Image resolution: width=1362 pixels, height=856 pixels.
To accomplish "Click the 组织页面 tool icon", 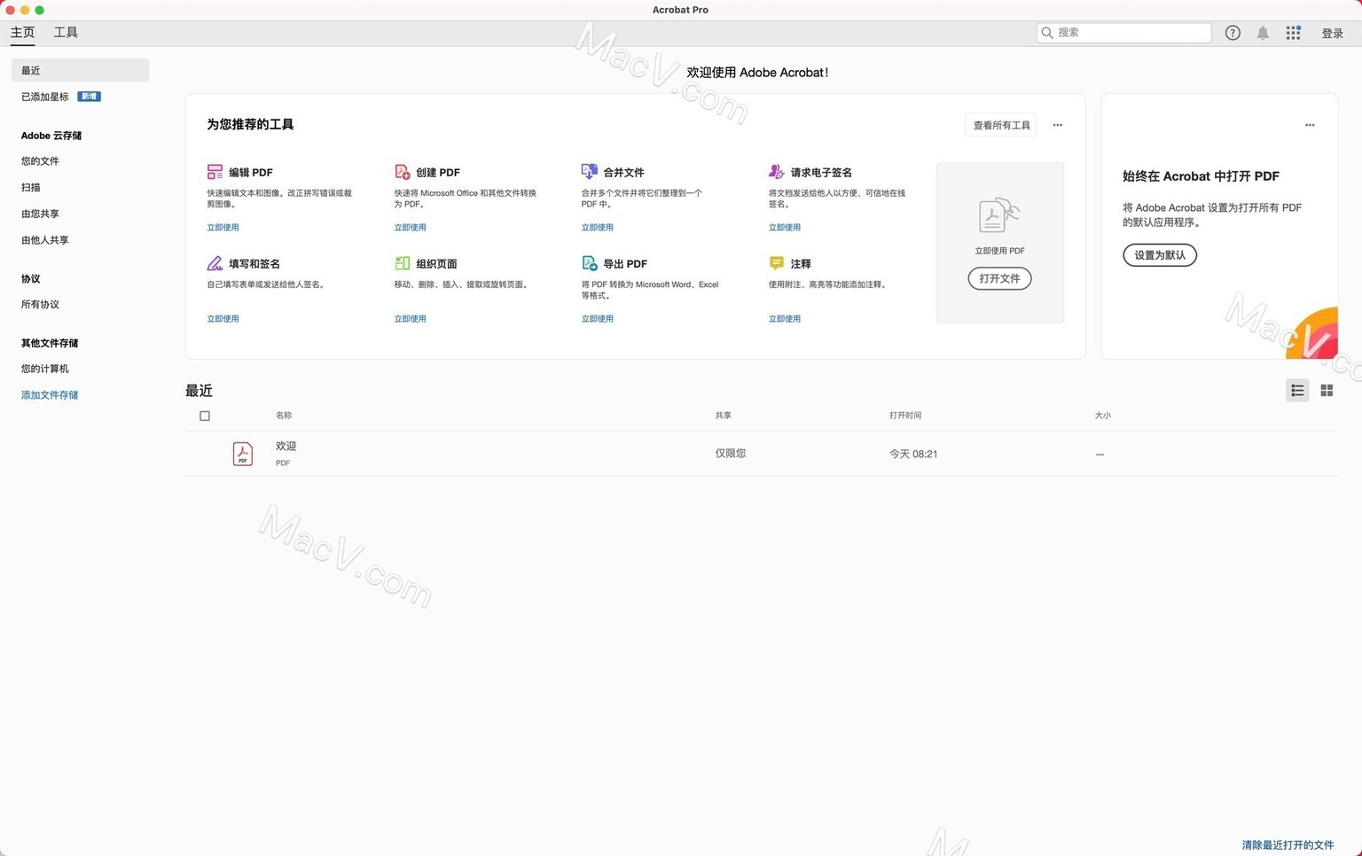I will coord(402,263).
